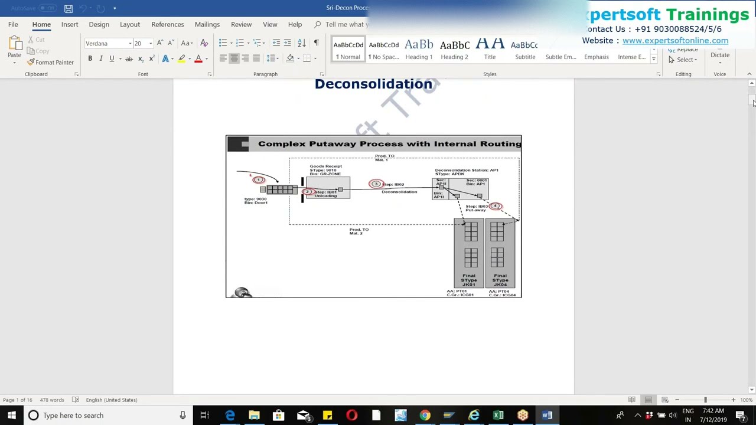756x425 pixels.
Task: Switch to Read Mode view icon
Action: pos(631,400)
